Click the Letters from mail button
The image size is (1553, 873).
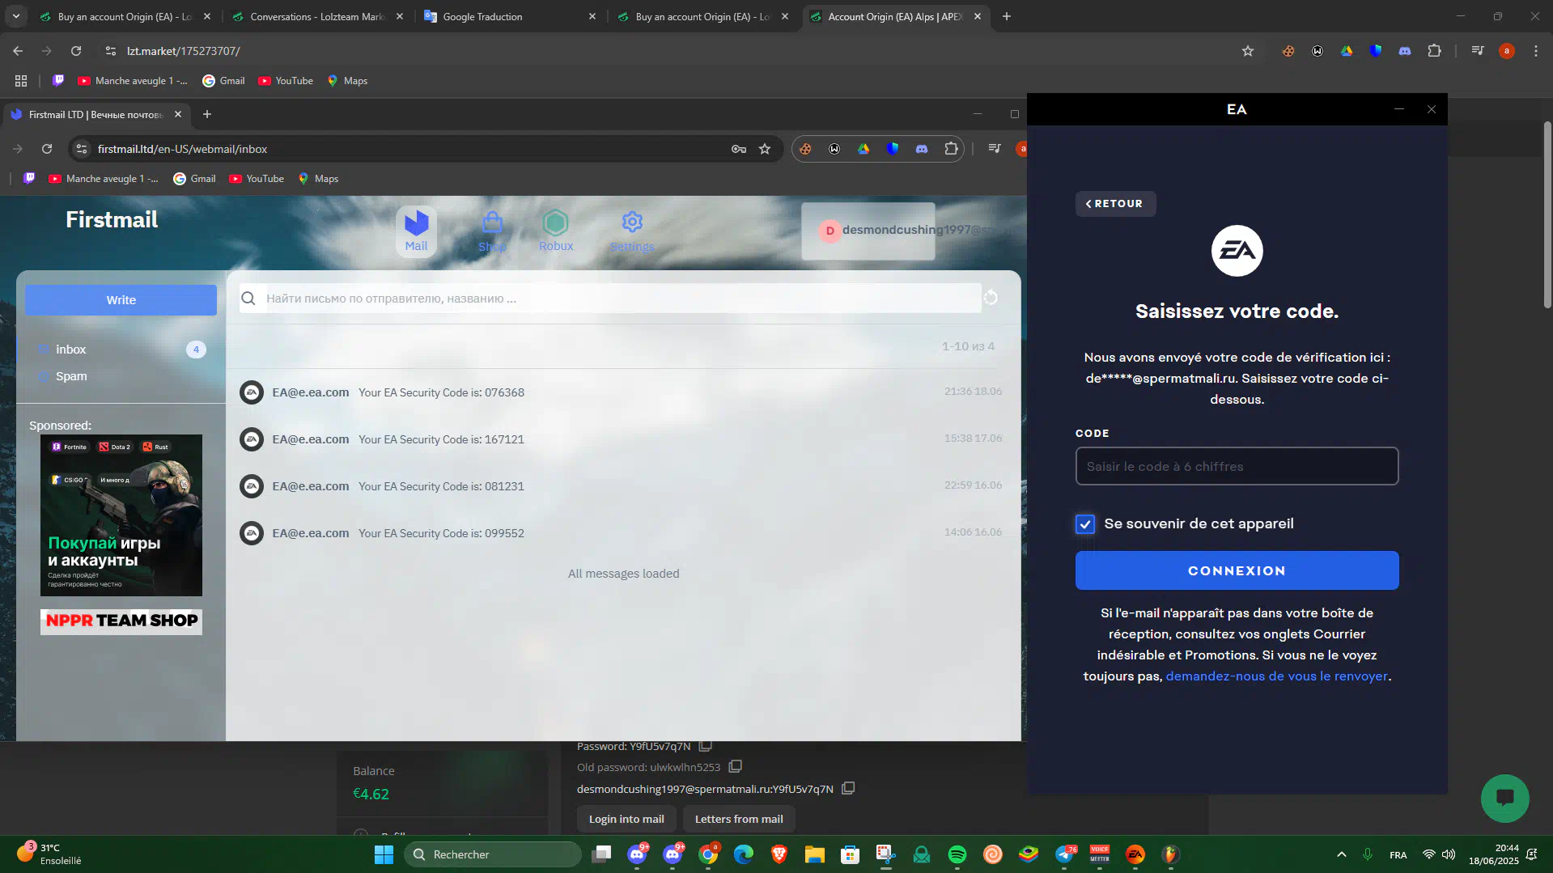click(x=739, y=819)
